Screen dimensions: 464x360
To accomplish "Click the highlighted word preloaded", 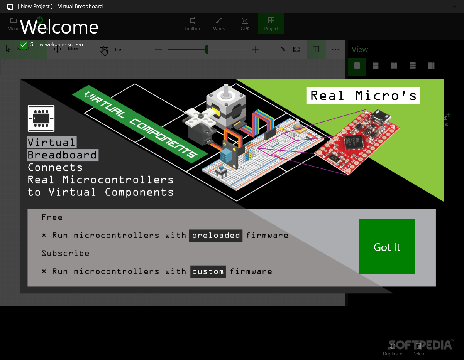I will (x=216, y=235).
